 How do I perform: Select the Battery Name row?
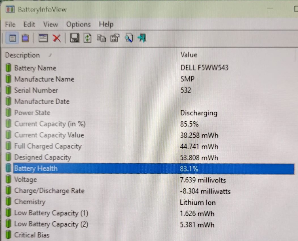[150, 68]
